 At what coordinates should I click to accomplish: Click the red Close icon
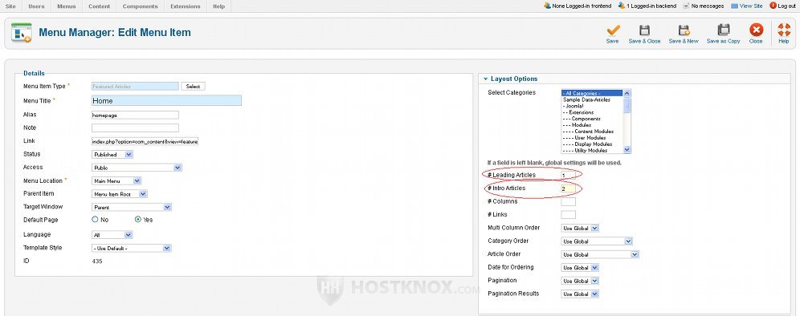coord(756,30)
